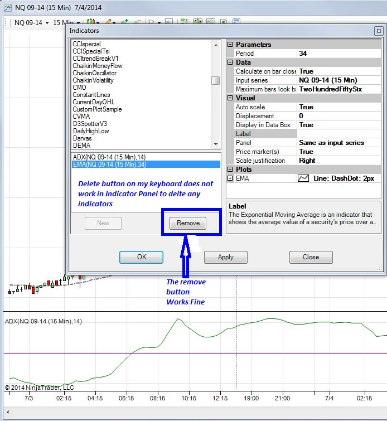Click the empty Label value field
The image size is (387, 421).
coord(339,134)
